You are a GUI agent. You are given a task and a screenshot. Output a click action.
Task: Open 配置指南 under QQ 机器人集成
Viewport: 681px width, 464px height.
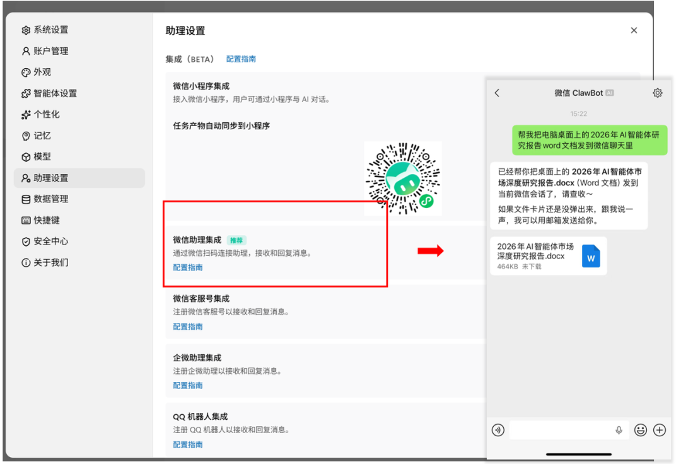pyautogui.click(x=188, y=444)
